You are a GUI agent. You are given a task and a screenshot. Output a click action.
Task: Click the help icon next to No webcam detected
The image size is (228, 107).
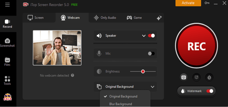(x=73, y=75)
